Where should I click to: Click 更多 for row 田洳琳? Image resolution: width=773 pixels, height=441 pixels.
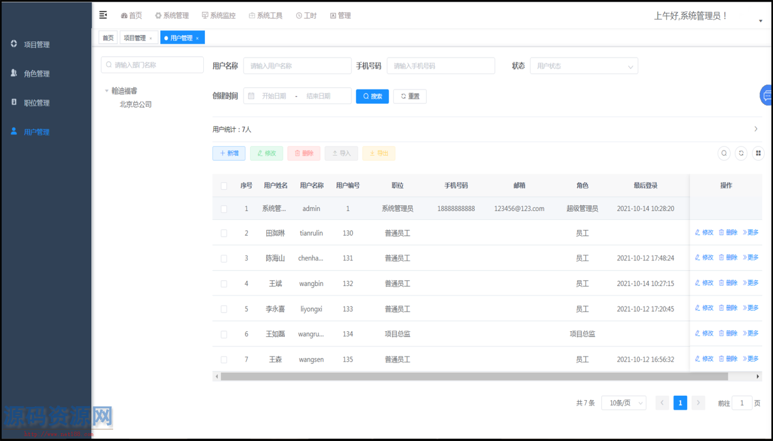click(751, 233)
